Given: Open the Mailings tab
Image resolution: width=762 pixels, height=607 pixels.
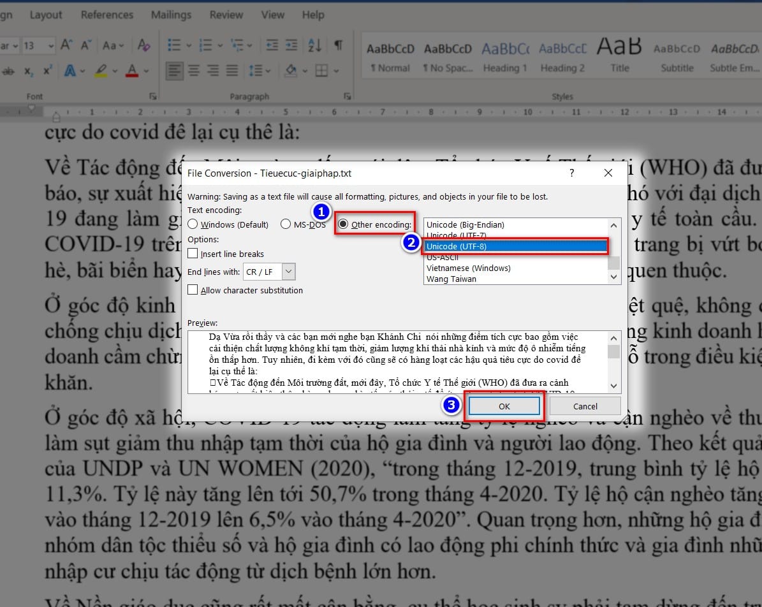Looking at the screenshot, I should coord(171,14).
